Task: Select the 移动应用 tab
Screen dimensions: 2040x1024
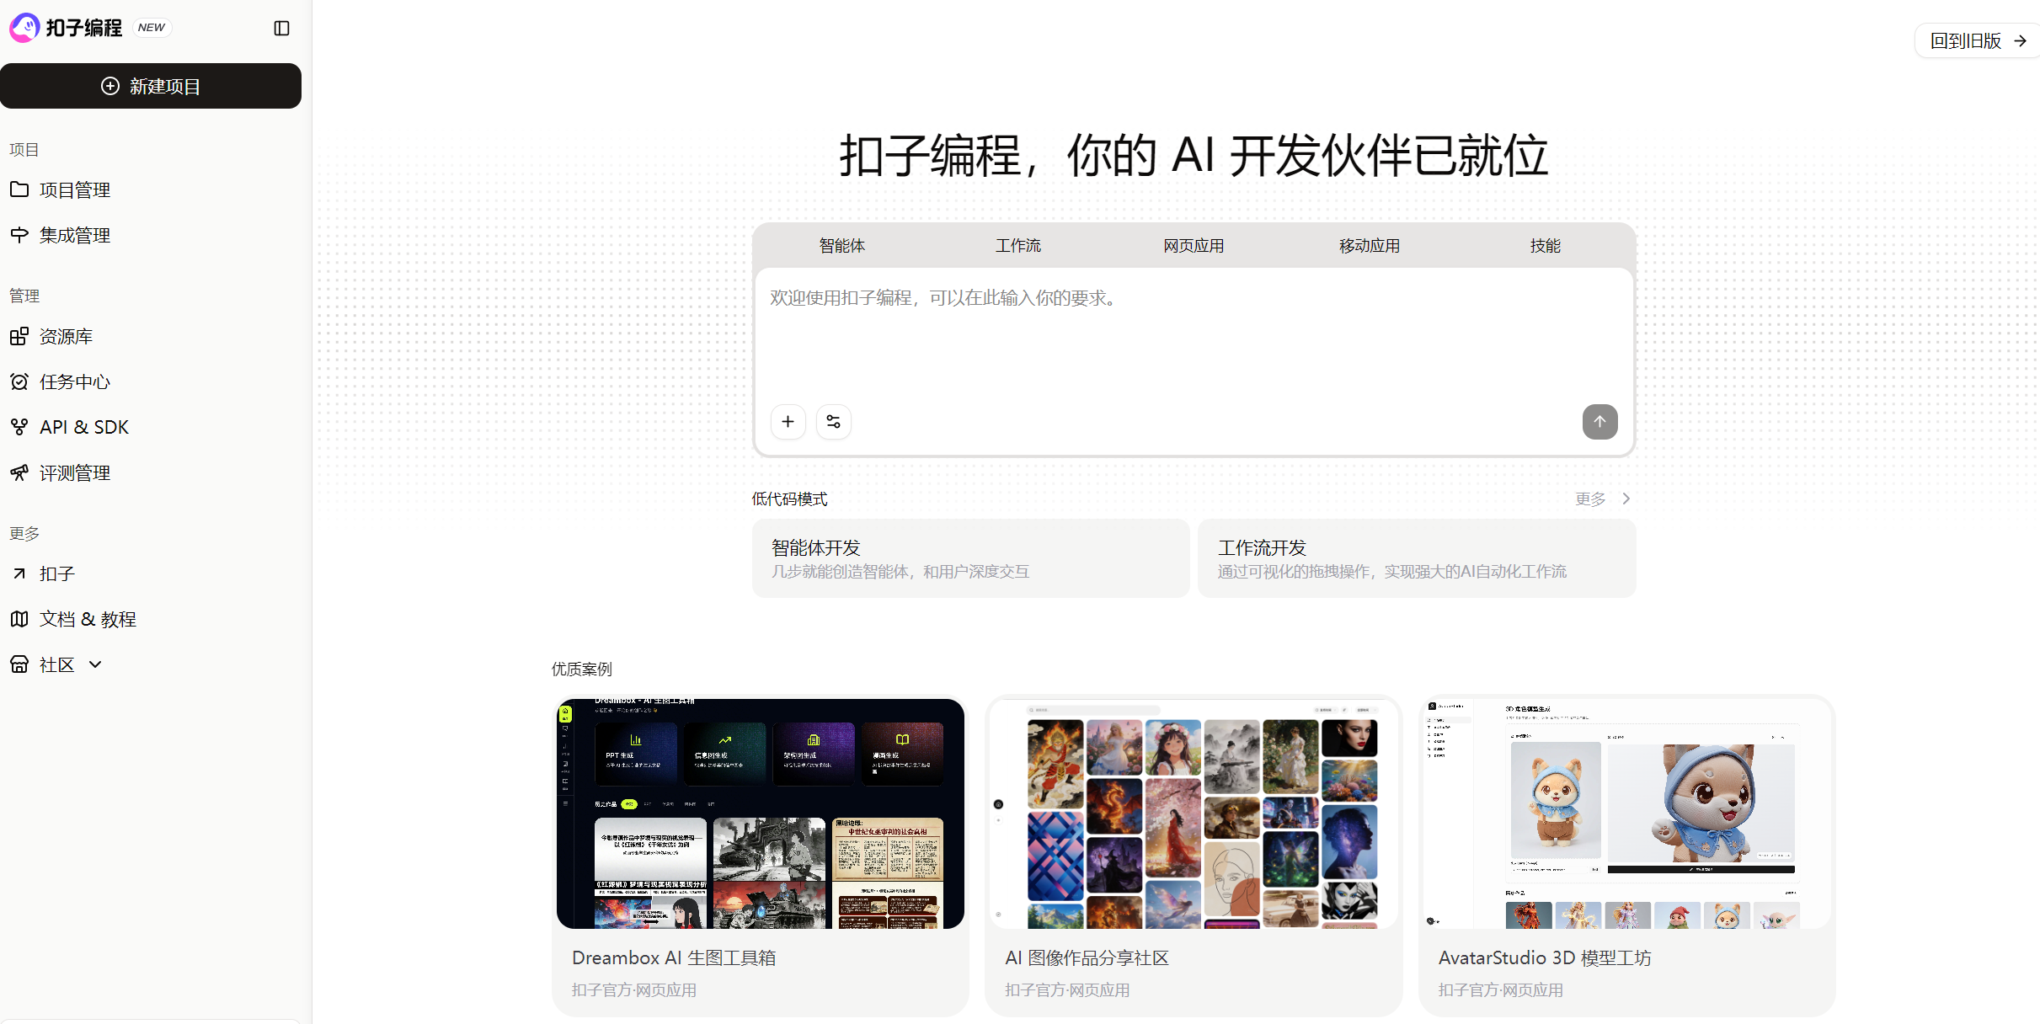Action: (1369, 246)
